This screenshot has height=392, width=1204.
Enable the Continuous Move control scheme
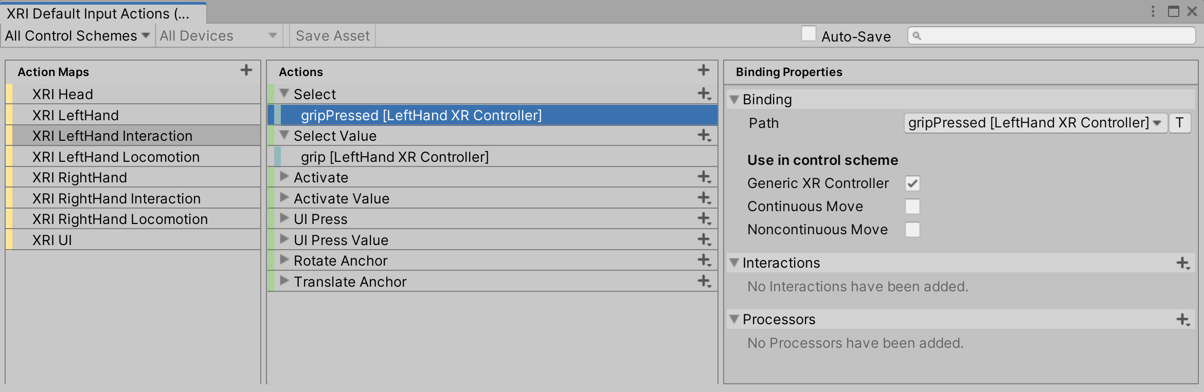(x=913, y=206)
